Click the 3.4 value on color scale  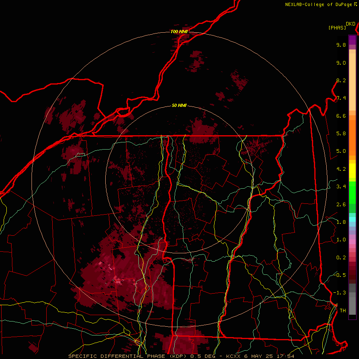click(x=341, y=187)
